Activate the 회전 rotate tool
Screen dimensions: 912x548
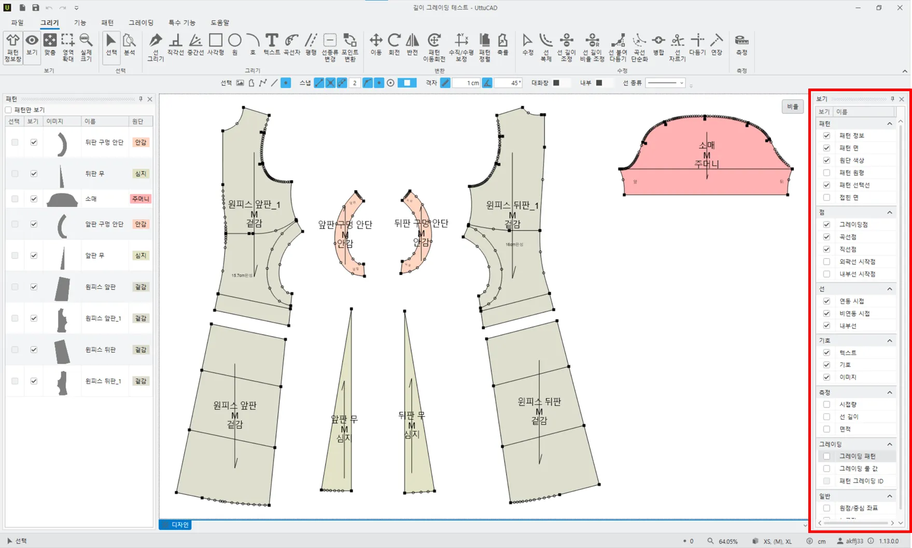(394, 45)
